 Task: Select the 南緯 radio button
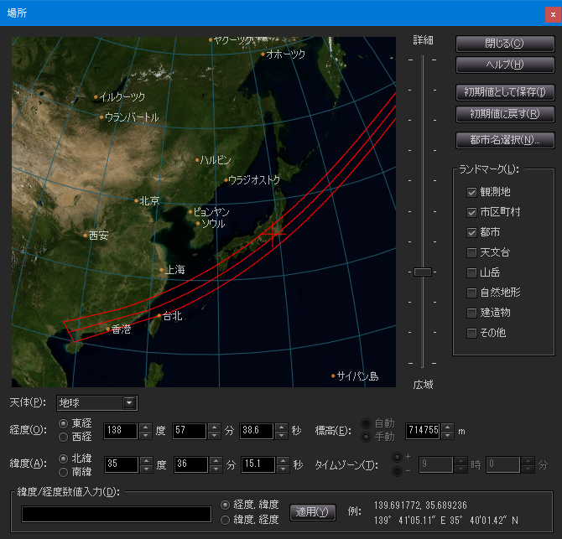pyautogui.click(x=64, y=472)
